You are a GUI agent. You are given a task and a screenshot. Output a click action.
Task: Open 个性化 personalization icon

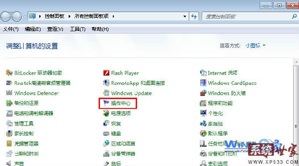click(x=203, y=113)
